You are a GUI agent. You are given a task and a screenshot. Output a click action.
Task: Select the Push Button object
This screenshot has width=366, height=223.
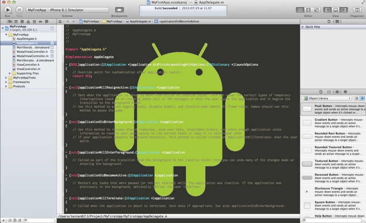pos(333,109)
